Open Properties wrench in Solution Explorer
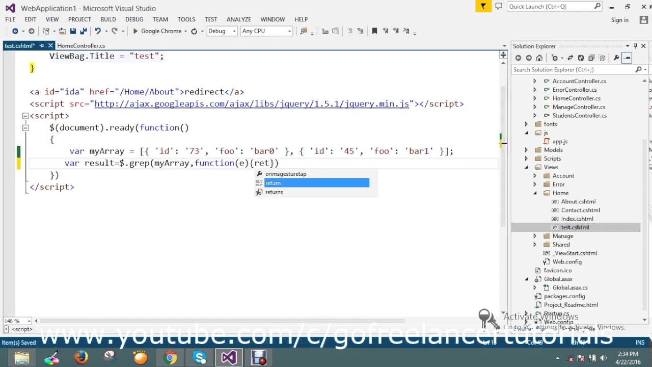This screenshot has width=652, height=367. click(616, 58)
